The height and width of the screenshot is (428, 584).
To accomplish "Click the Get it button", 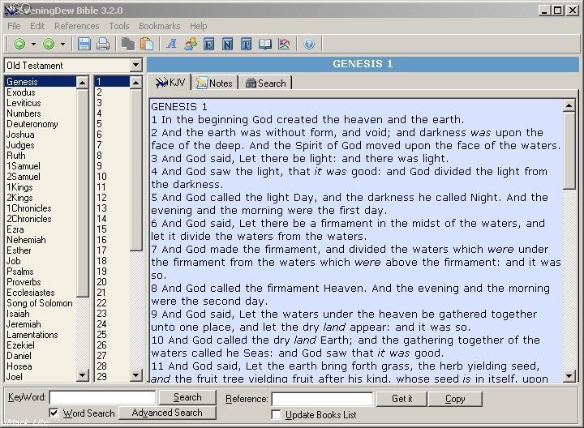I will 401,399.
